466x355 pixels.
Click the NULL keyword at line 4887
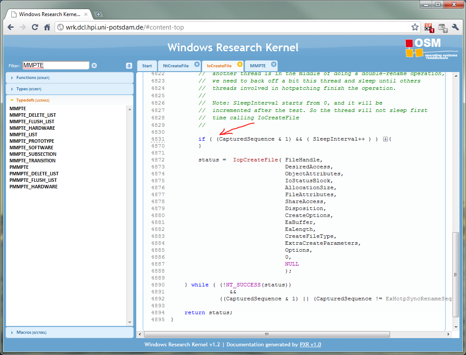pyautogui.click(x=292, y=264)
